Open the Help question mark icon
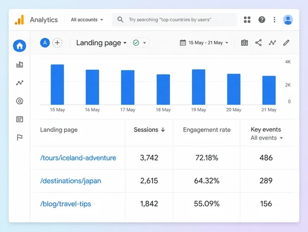Screen dimensions: 308x232 pyautogui.click(x=262, y=20)
